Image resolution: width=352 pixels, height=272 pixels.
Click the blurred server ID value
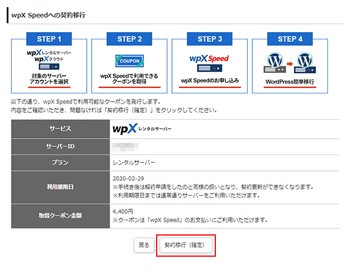tap(125, 147)
